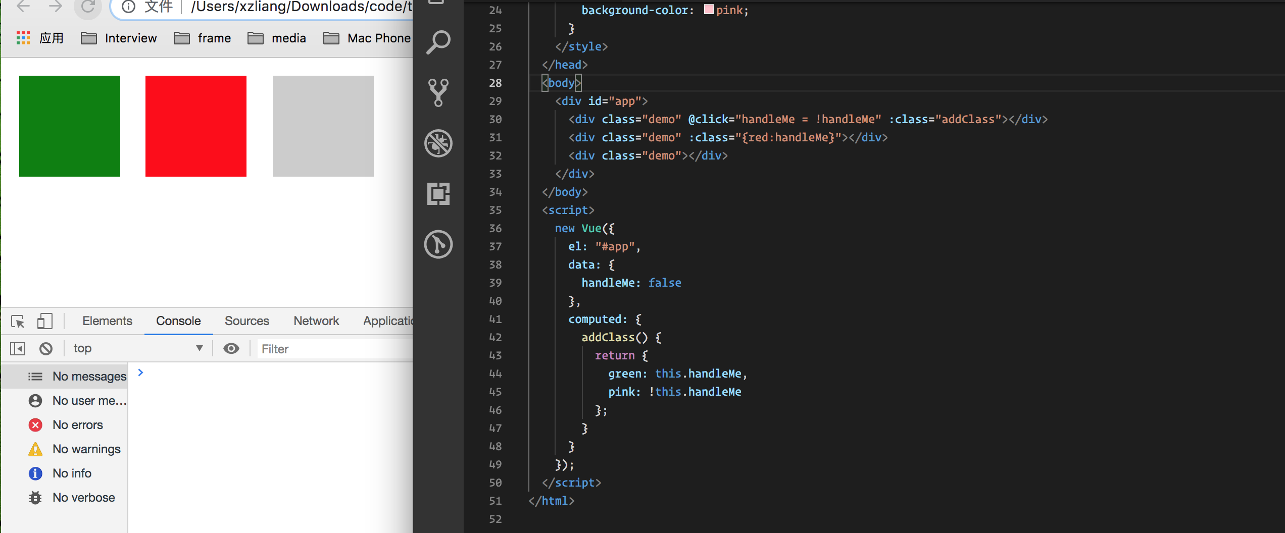1285x533 pixels.
Task: Select 'No info' filter row
Action: pyautogui.click(x=65, y=473)
